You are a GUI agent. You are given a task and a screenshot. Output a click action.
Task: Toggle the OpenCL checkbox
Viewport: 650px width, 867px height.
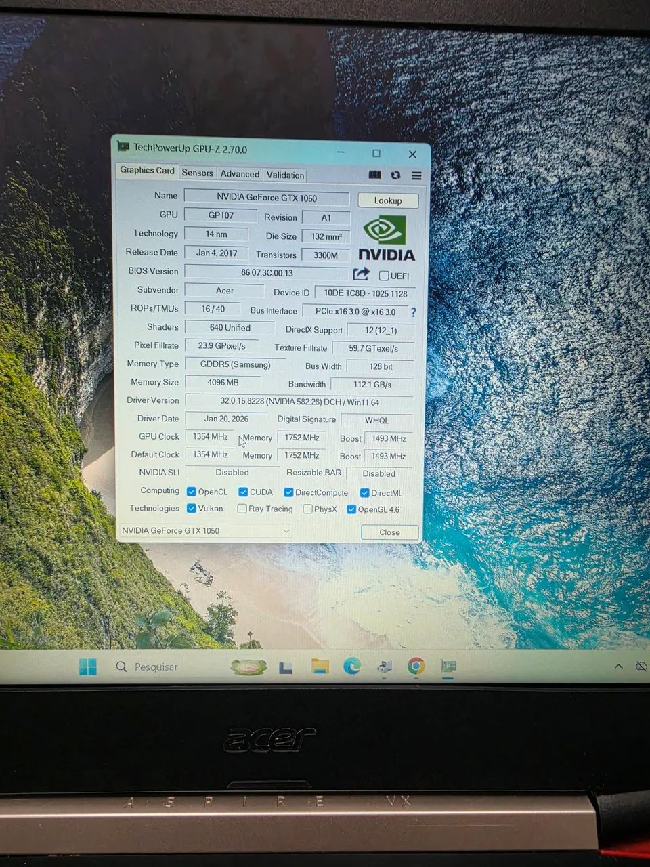point(191,492)
